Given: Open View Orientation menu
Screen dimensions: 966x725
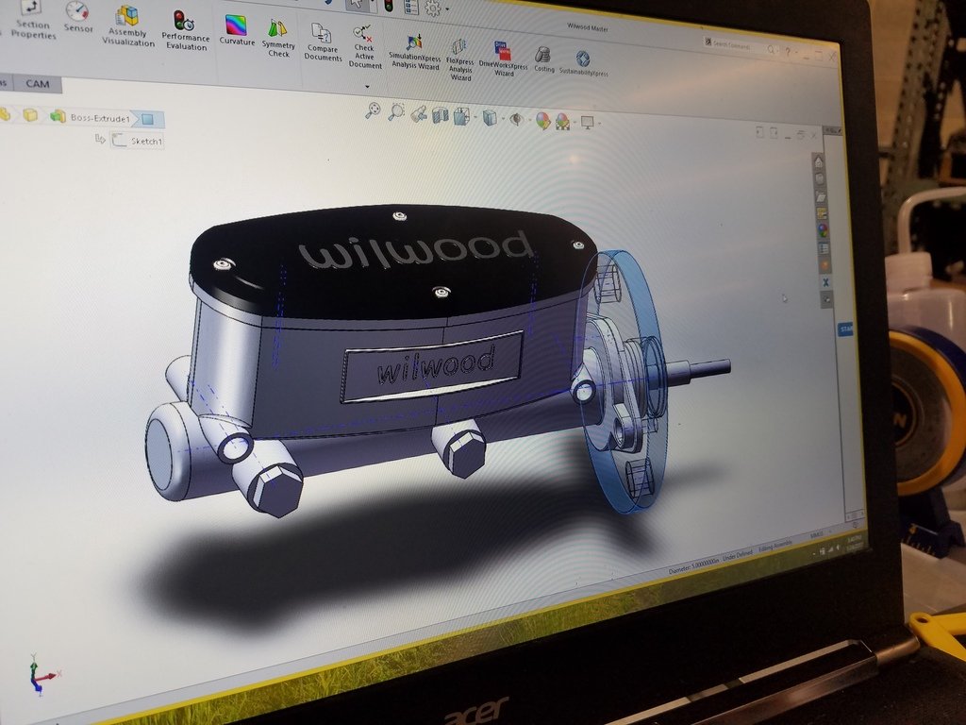Looking at the screenshot, I should [461, 116].
